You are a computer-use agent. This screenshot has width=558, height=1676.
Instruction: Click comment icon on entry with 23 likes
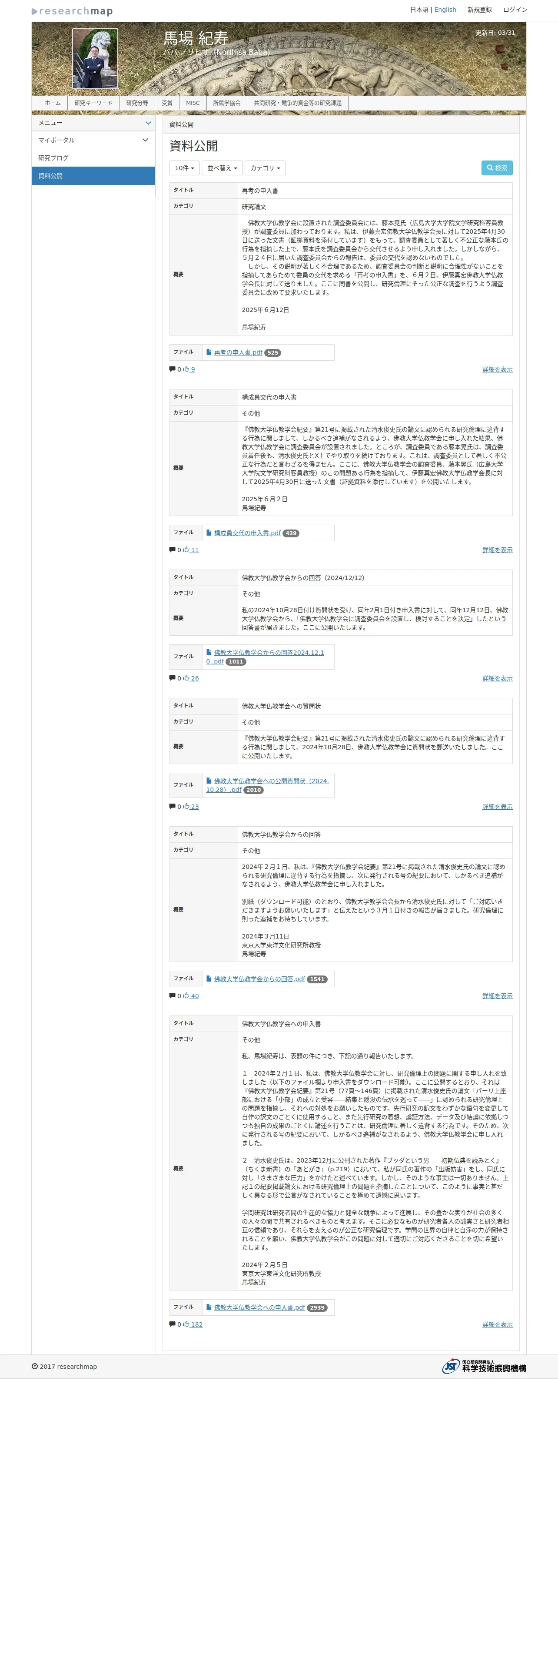point(172,806)
